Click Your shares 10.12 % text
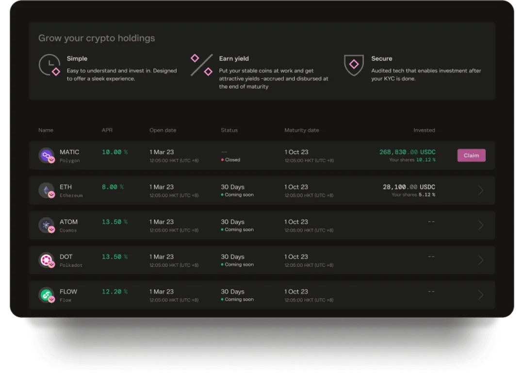 412,160
